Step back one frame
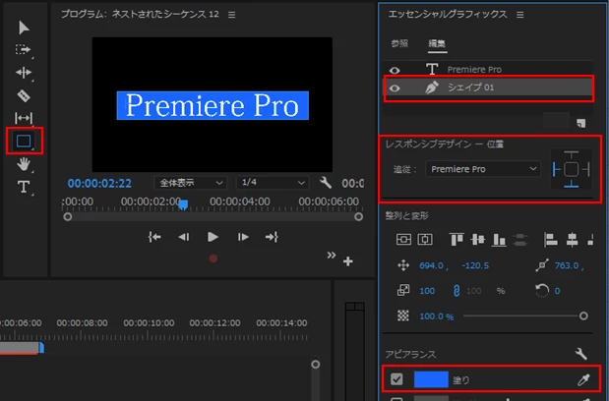This screenshot has height=401, width=609. coord(183,237)
